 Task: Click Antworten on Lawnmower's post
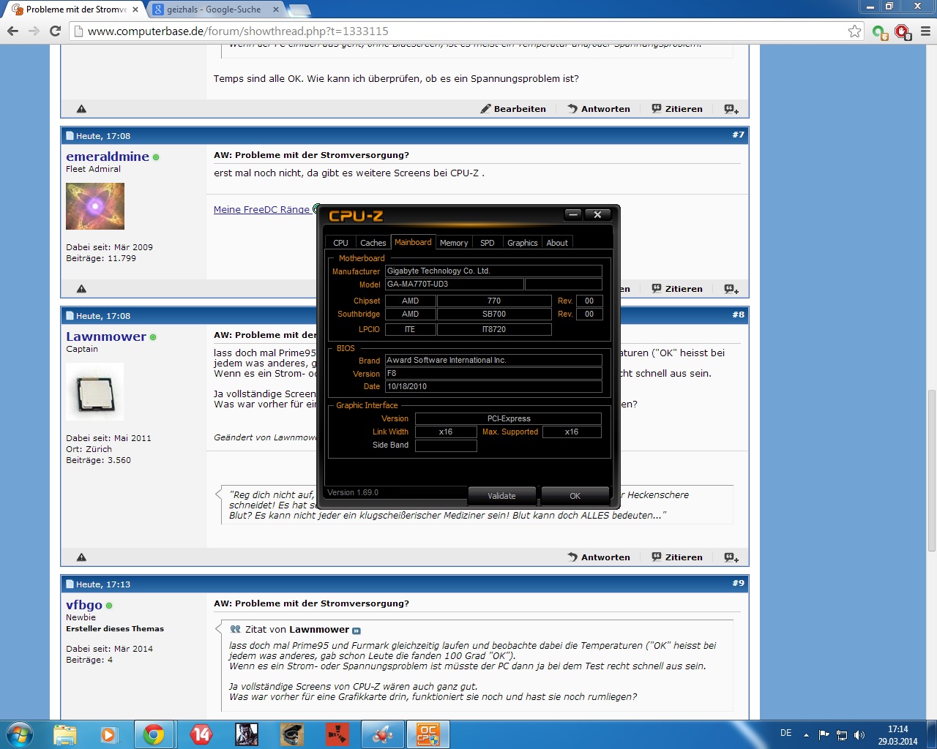point(599,557)
